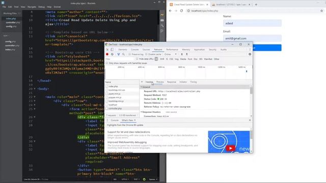
Task: Bookmark this page with star icon
Action: click(321, 11)
